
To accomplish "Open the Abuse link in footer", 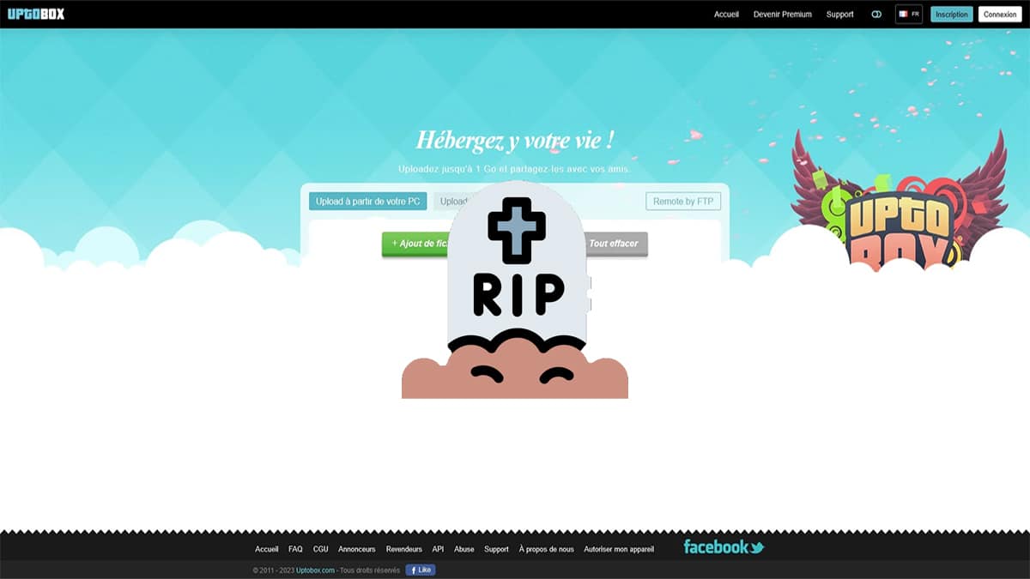I will point(463,549).
